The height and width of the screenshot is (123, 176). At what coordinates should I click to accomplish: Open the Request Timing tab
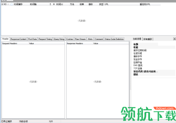click(45, 39)
